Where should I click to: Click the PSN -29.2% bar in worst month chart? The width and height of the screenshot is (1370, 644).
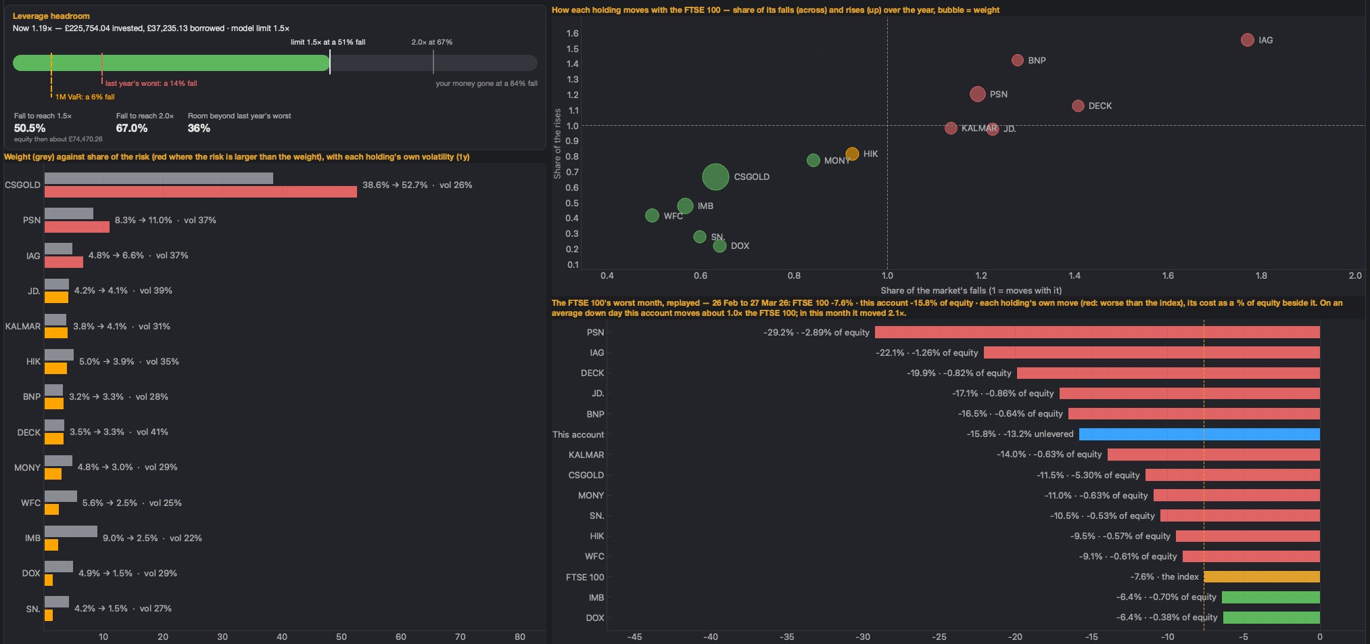coord(1097,332)
